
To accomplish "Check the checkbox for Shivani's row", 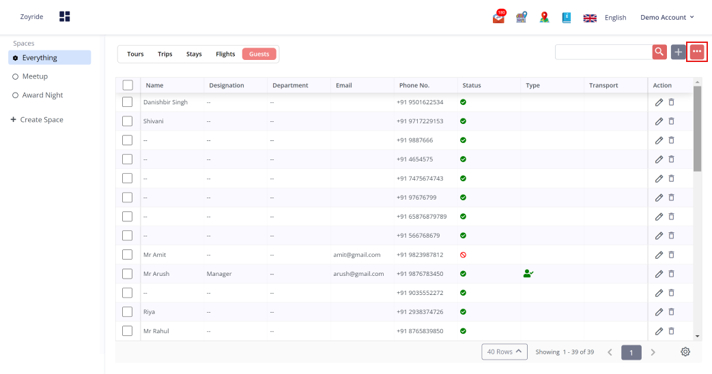I will [128, 121].
